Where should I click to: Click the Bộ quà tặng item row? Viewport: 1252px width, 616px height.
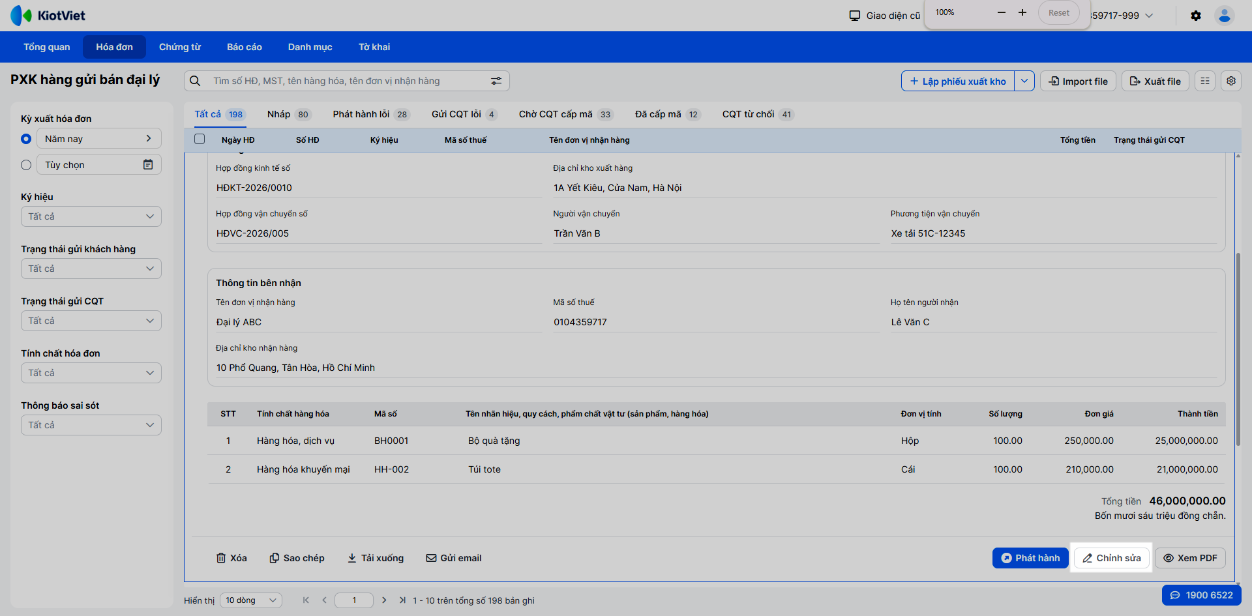click(x=717, y=441)
